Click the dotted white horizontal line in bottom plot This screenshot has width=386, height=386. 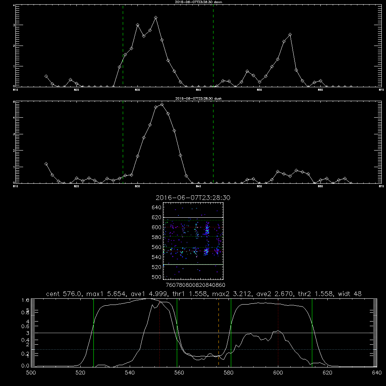pos(204,350)
